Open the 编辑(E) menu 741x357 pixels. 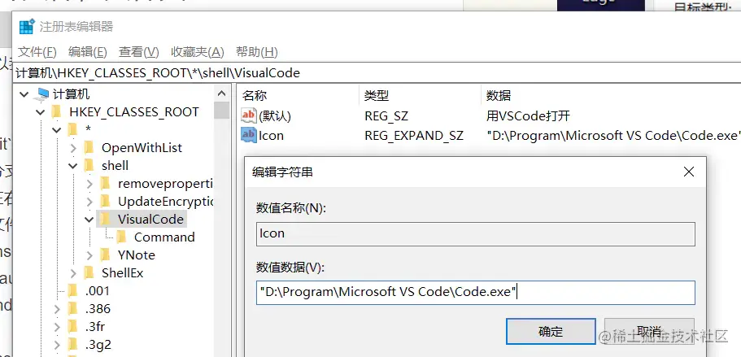[x=87, y=52]
